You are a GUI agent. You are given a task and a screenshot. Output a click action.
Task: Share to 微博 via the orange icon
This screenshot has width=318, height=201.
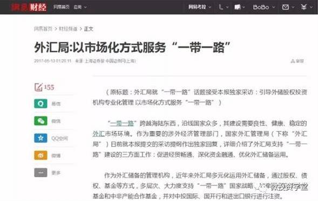tap(40, 156)
